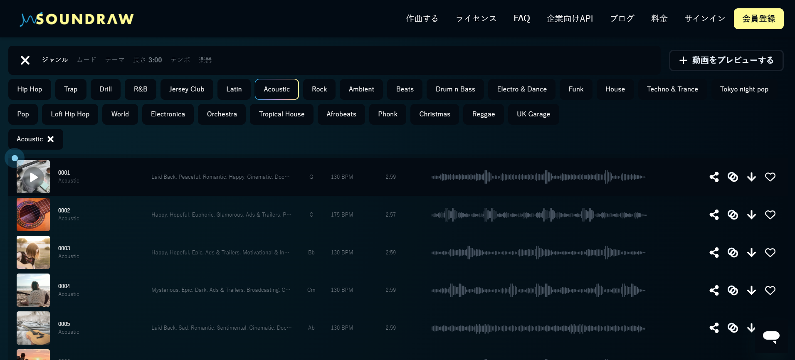Share track 0001 via share icon

click(x=714, y=177)
